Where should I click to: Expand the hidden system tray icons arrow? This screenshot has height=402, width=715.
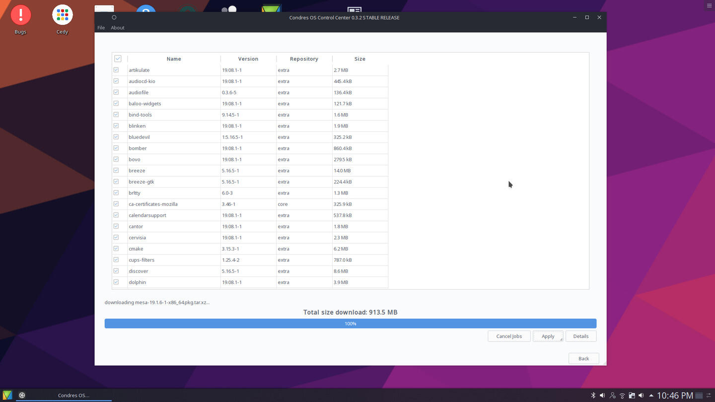tap(651, 396)
